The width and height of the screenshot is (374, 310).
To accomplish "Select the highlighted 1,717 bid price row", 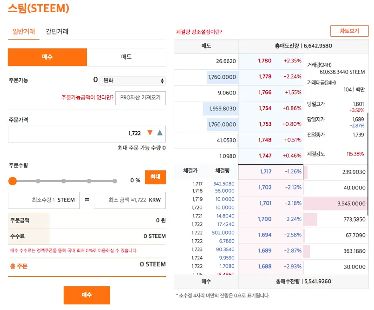I will click(270, 172).
